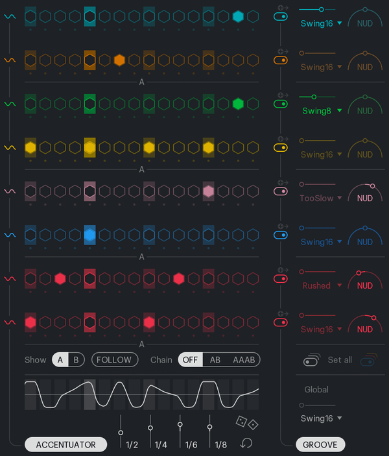
Task: Click the gray Set all groove-off icon
Action: [x=311, y=360]
